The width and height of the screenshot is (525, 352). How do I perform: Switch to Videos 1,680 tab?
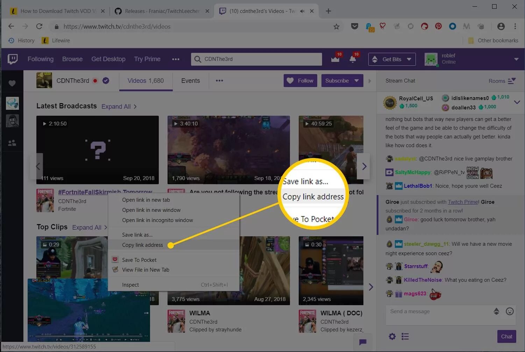click(x=146, y=81)
